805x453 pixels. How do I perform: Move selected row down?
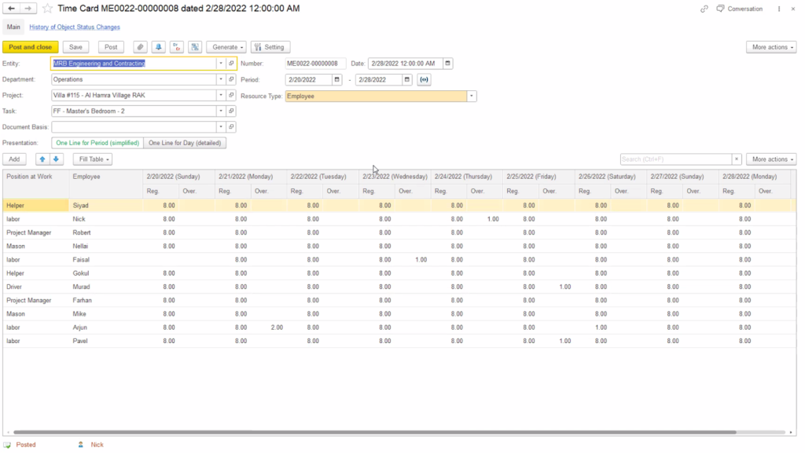coord(56,159)
